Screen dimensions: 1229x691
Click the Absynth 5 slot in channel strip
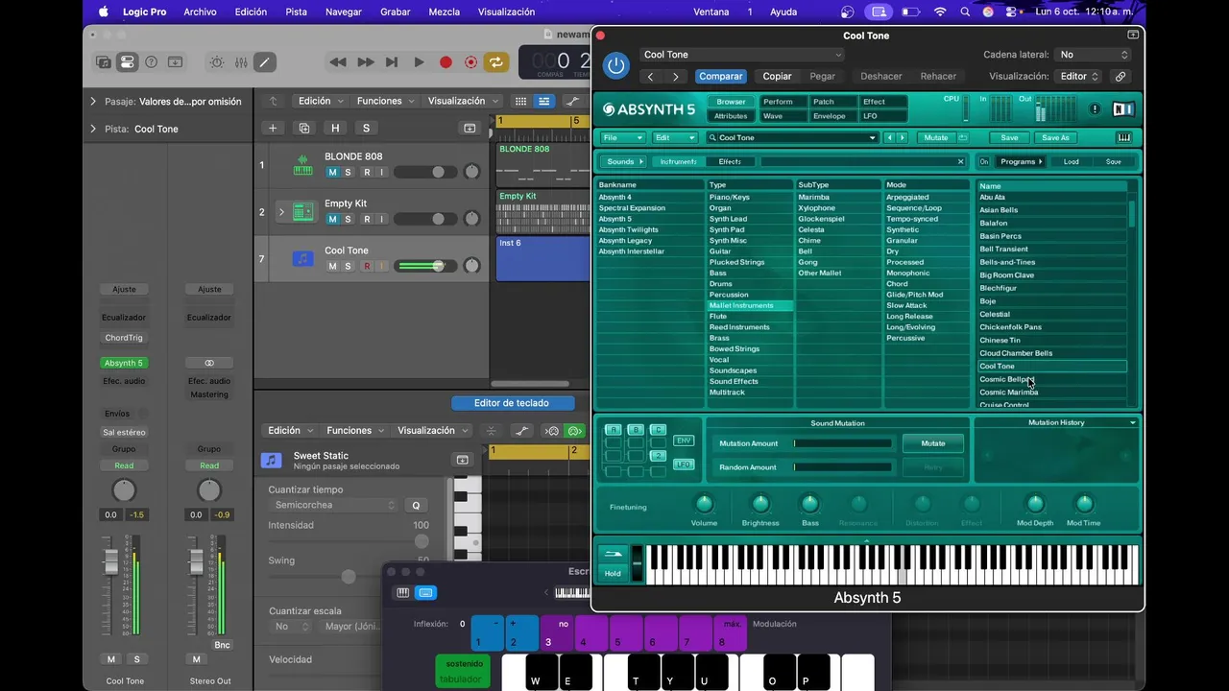tap(124, 363)
